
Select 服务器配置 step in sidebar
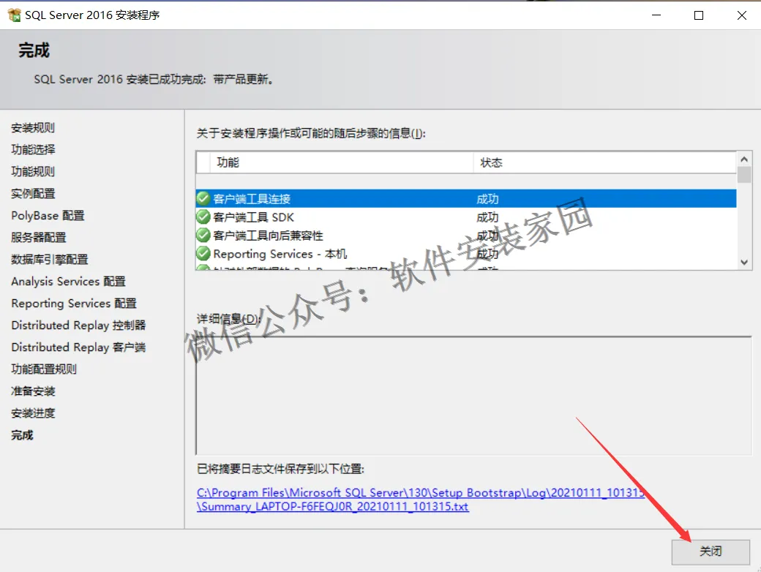(38, 237)
